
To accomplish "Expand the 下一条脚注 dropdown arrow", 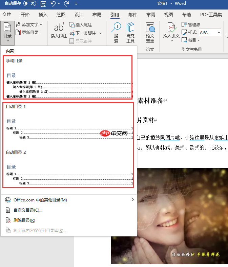I will tap(100, 33).
